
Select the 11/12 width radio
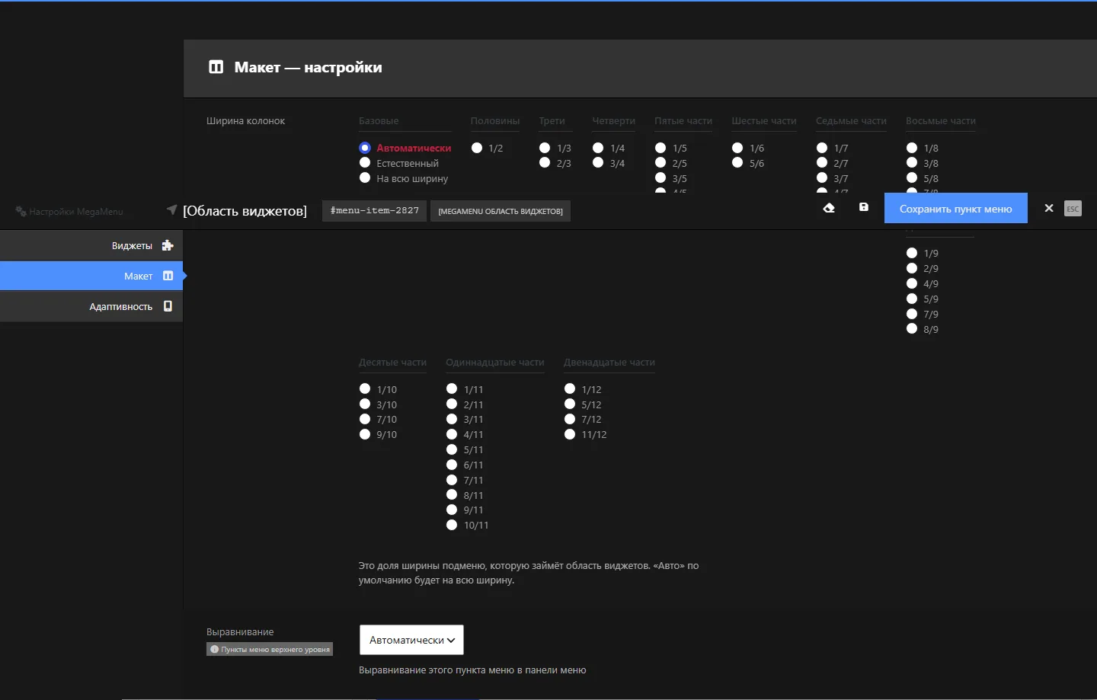point(570,434)
